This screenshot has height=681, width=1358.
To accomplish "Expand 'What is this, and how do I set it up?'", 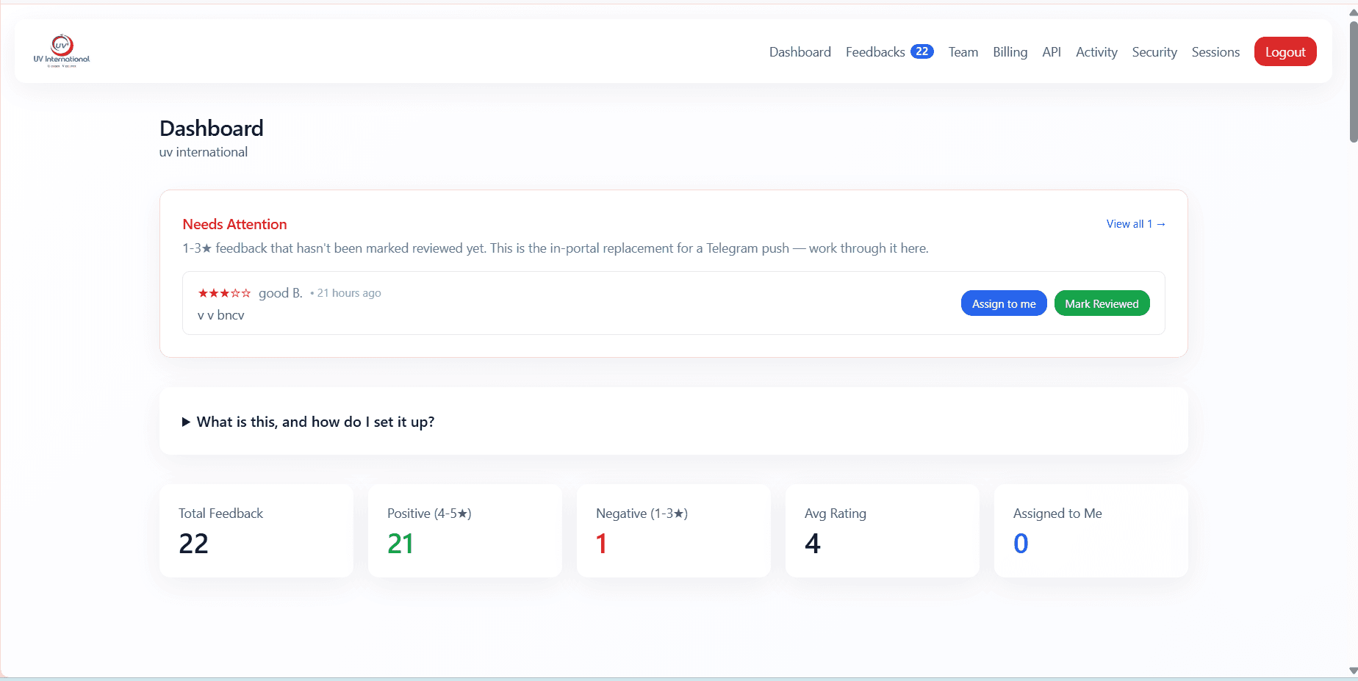I will pos(308,422).
